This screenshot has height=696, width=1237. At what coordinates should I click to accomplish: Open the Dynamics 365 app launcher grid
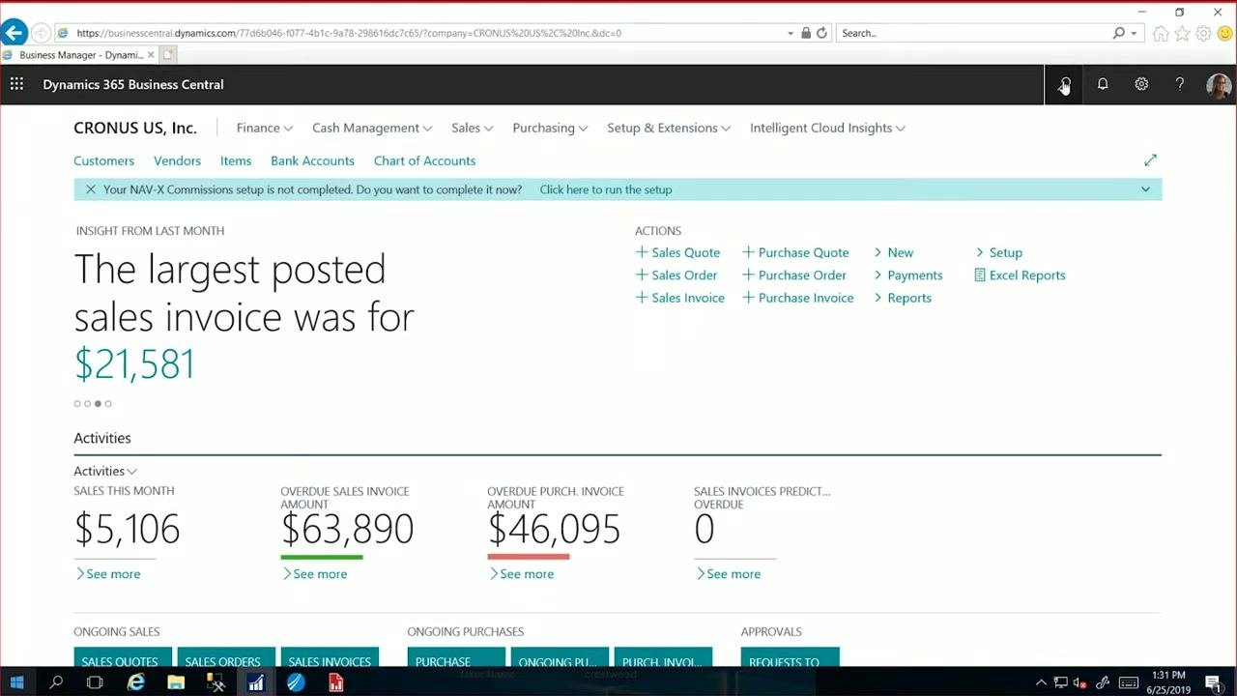coord(16,84)
